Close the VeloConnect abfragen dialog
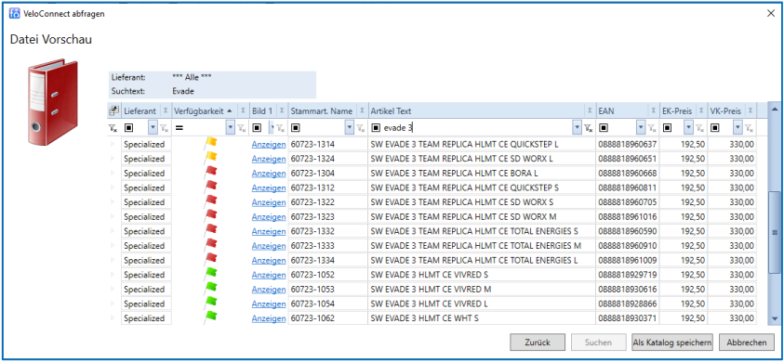 point(771,14)
